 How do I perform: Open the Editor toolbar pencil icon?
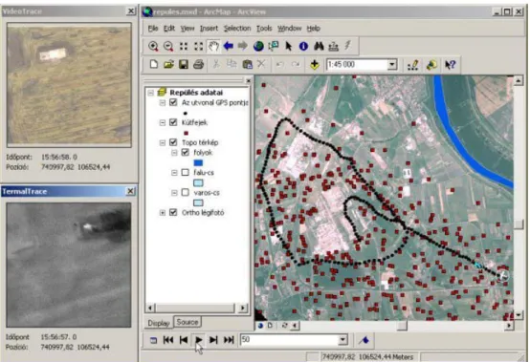(413, 65)
